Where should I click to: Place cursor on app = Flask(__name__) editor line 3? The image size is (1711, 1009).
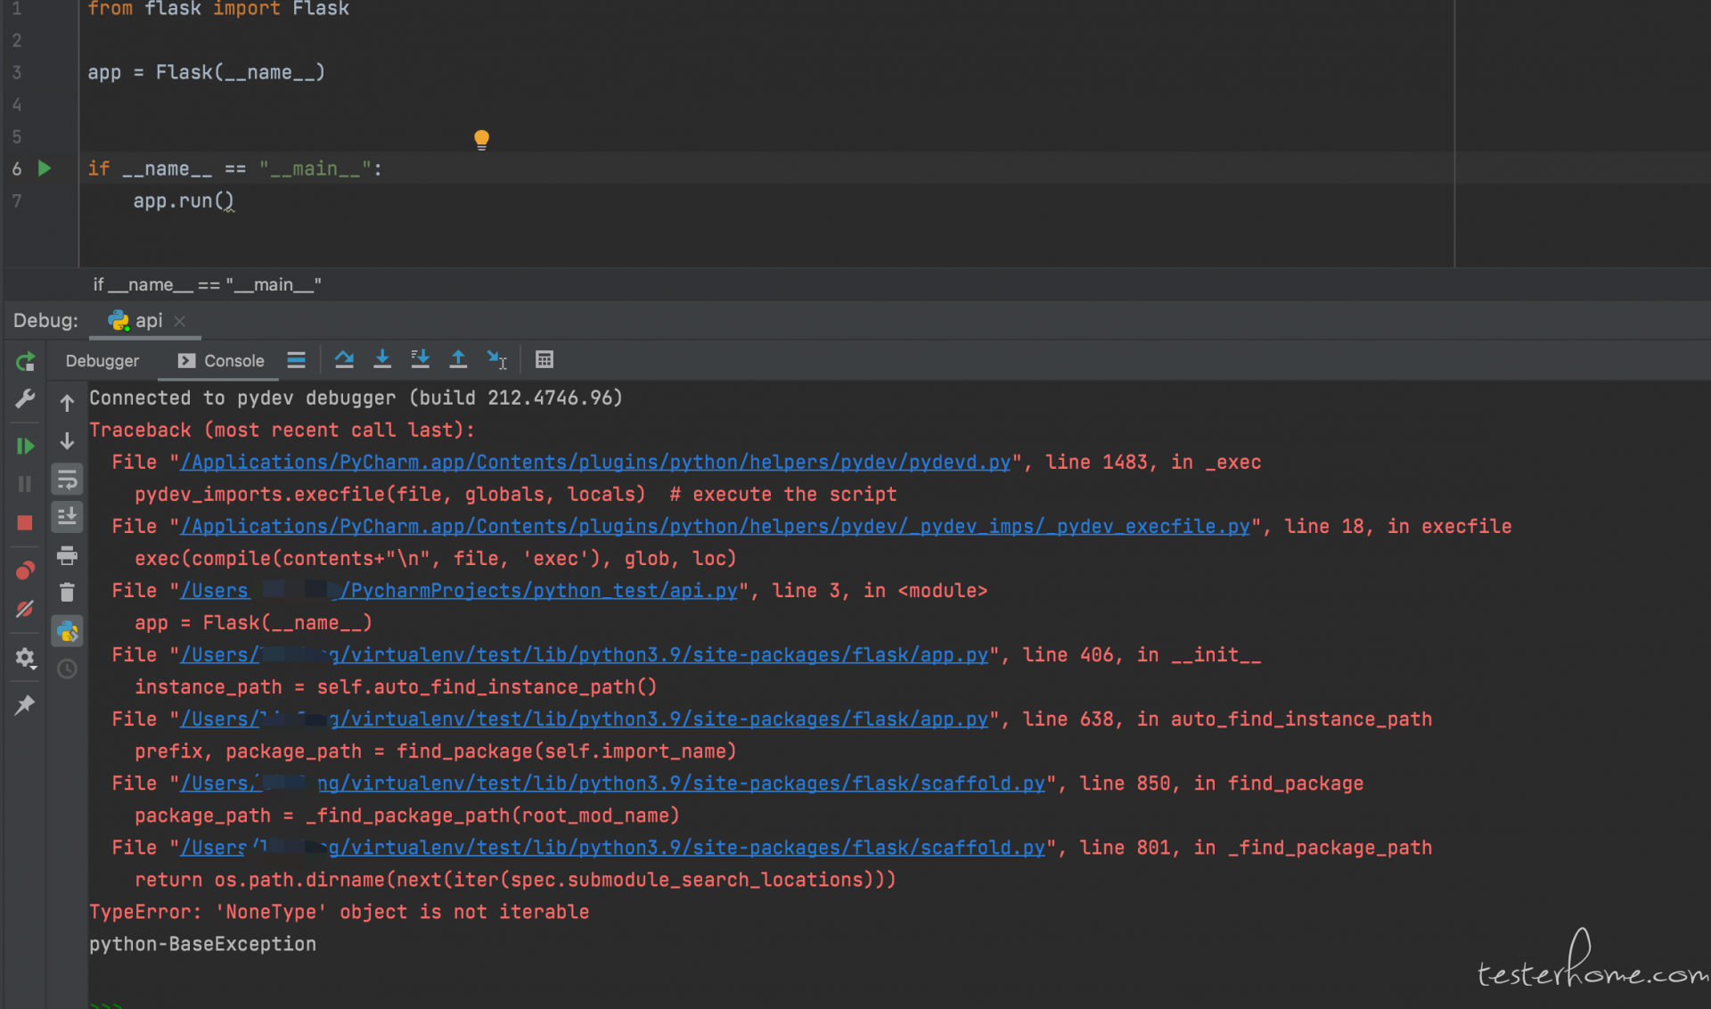tap(206, 72)
